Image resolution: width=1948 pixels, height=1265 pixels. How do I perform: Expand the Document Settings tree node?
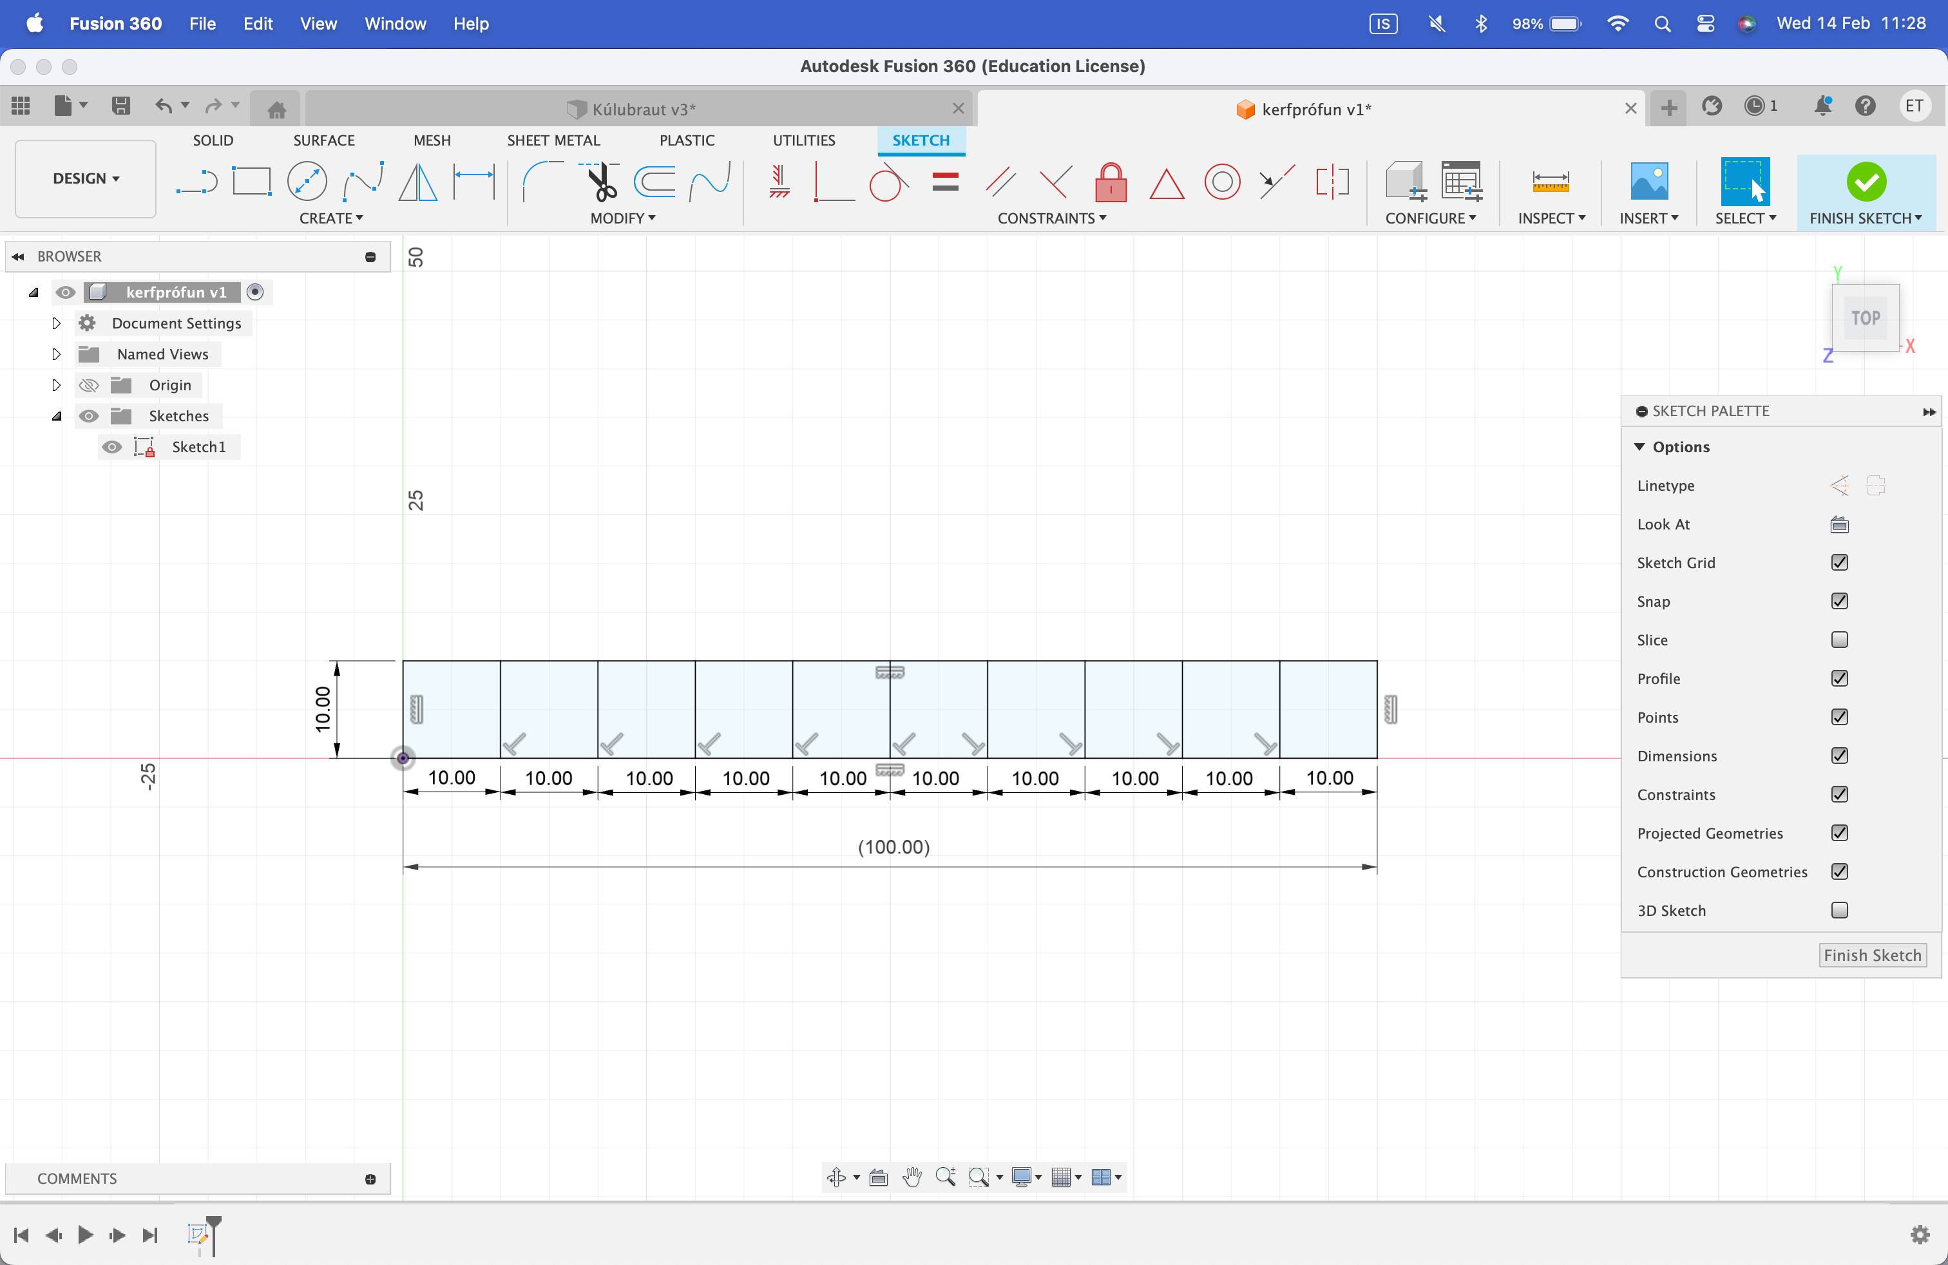coord(55,323)
